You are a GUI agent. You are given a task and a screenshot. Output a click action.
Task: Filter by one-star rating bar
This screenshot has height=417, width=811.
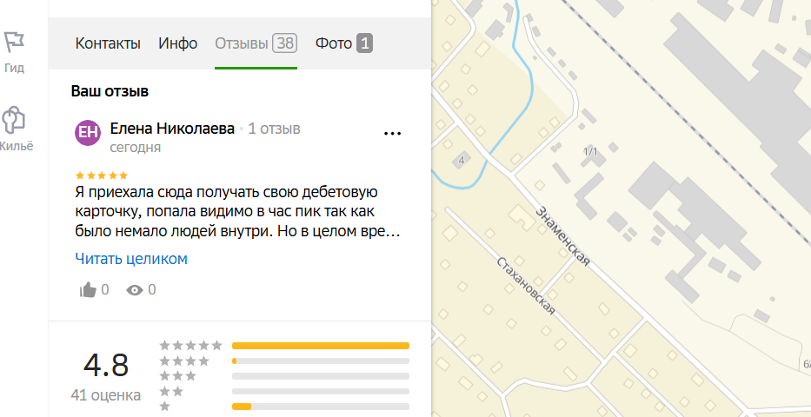click(x=321, y=407)
